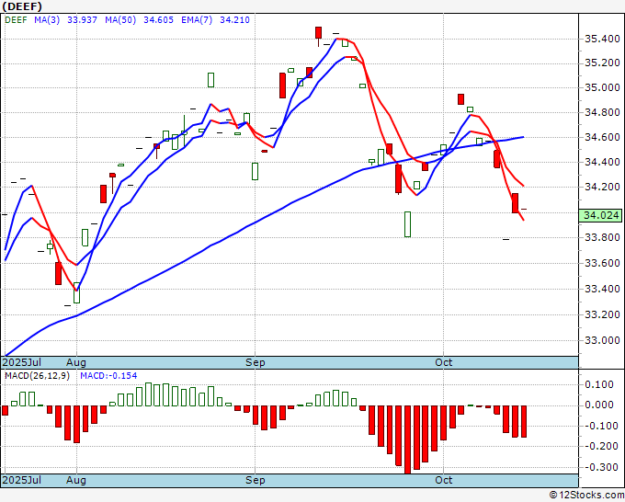Viewport: 625px width, 502px height.
Task: Click the (DEEF) chart title
Action: (22, 6)
